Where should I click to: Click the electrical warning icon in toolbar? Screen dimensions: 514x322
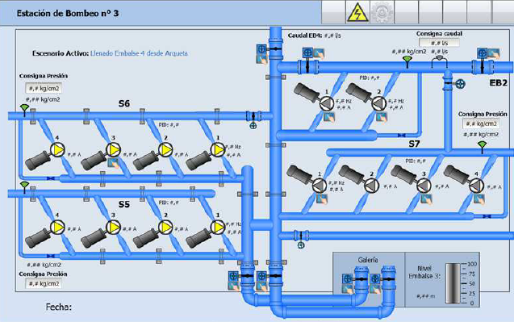click(x=357, y=12)
